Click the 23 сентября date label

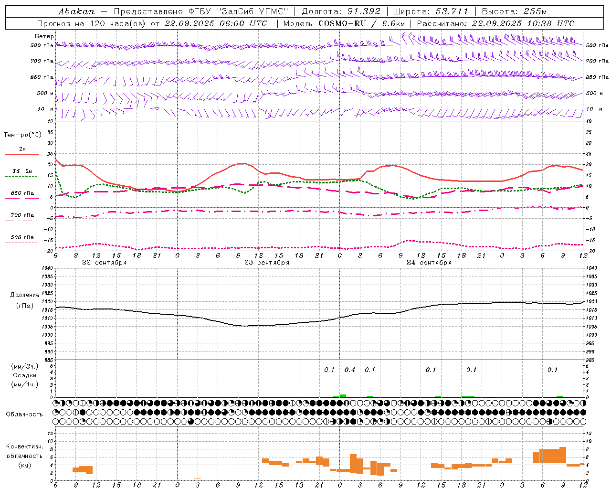coord(267,263)
